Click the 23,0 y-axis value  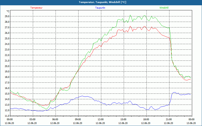point(7,49)
